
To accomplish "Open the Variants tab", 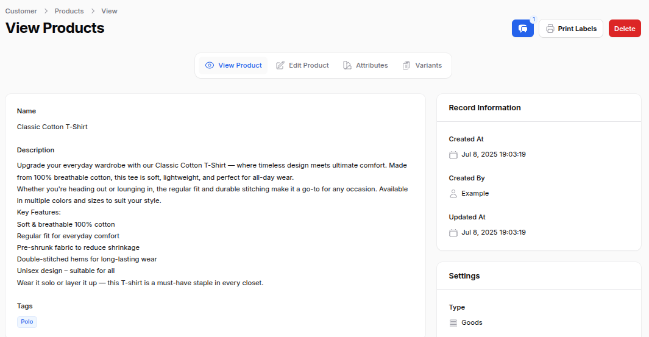I will tap(422, 65).
